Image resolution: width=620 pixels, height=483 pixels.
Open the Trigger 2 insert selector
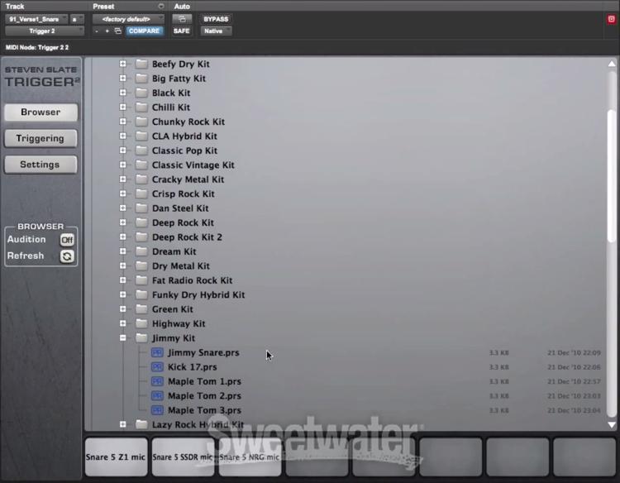pos(45,31)
